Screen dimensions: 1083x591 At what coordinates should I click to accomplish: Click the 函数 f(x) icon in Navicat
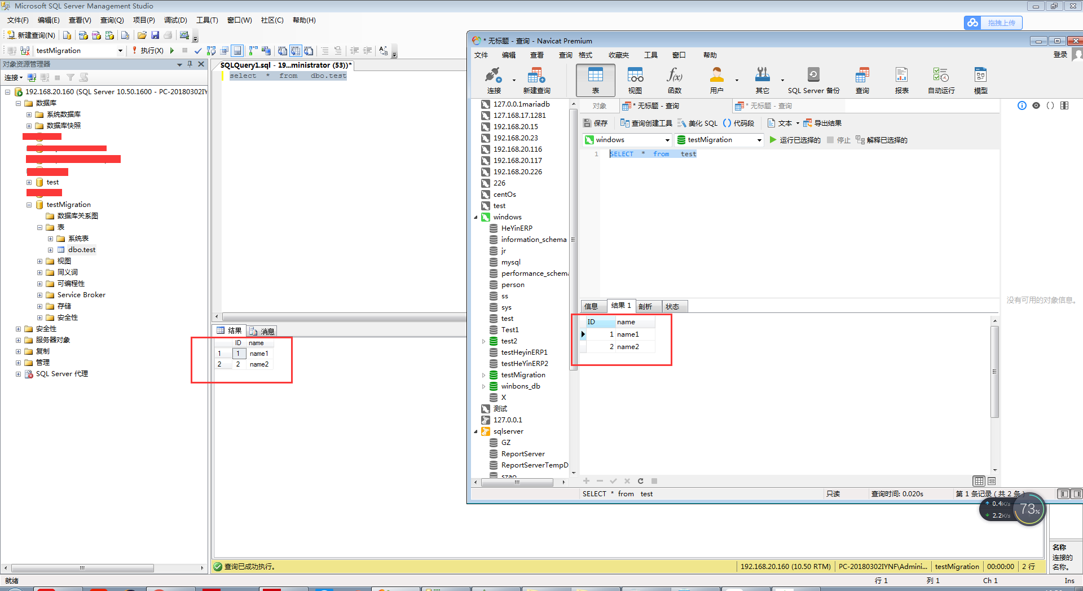coord(675,80)
